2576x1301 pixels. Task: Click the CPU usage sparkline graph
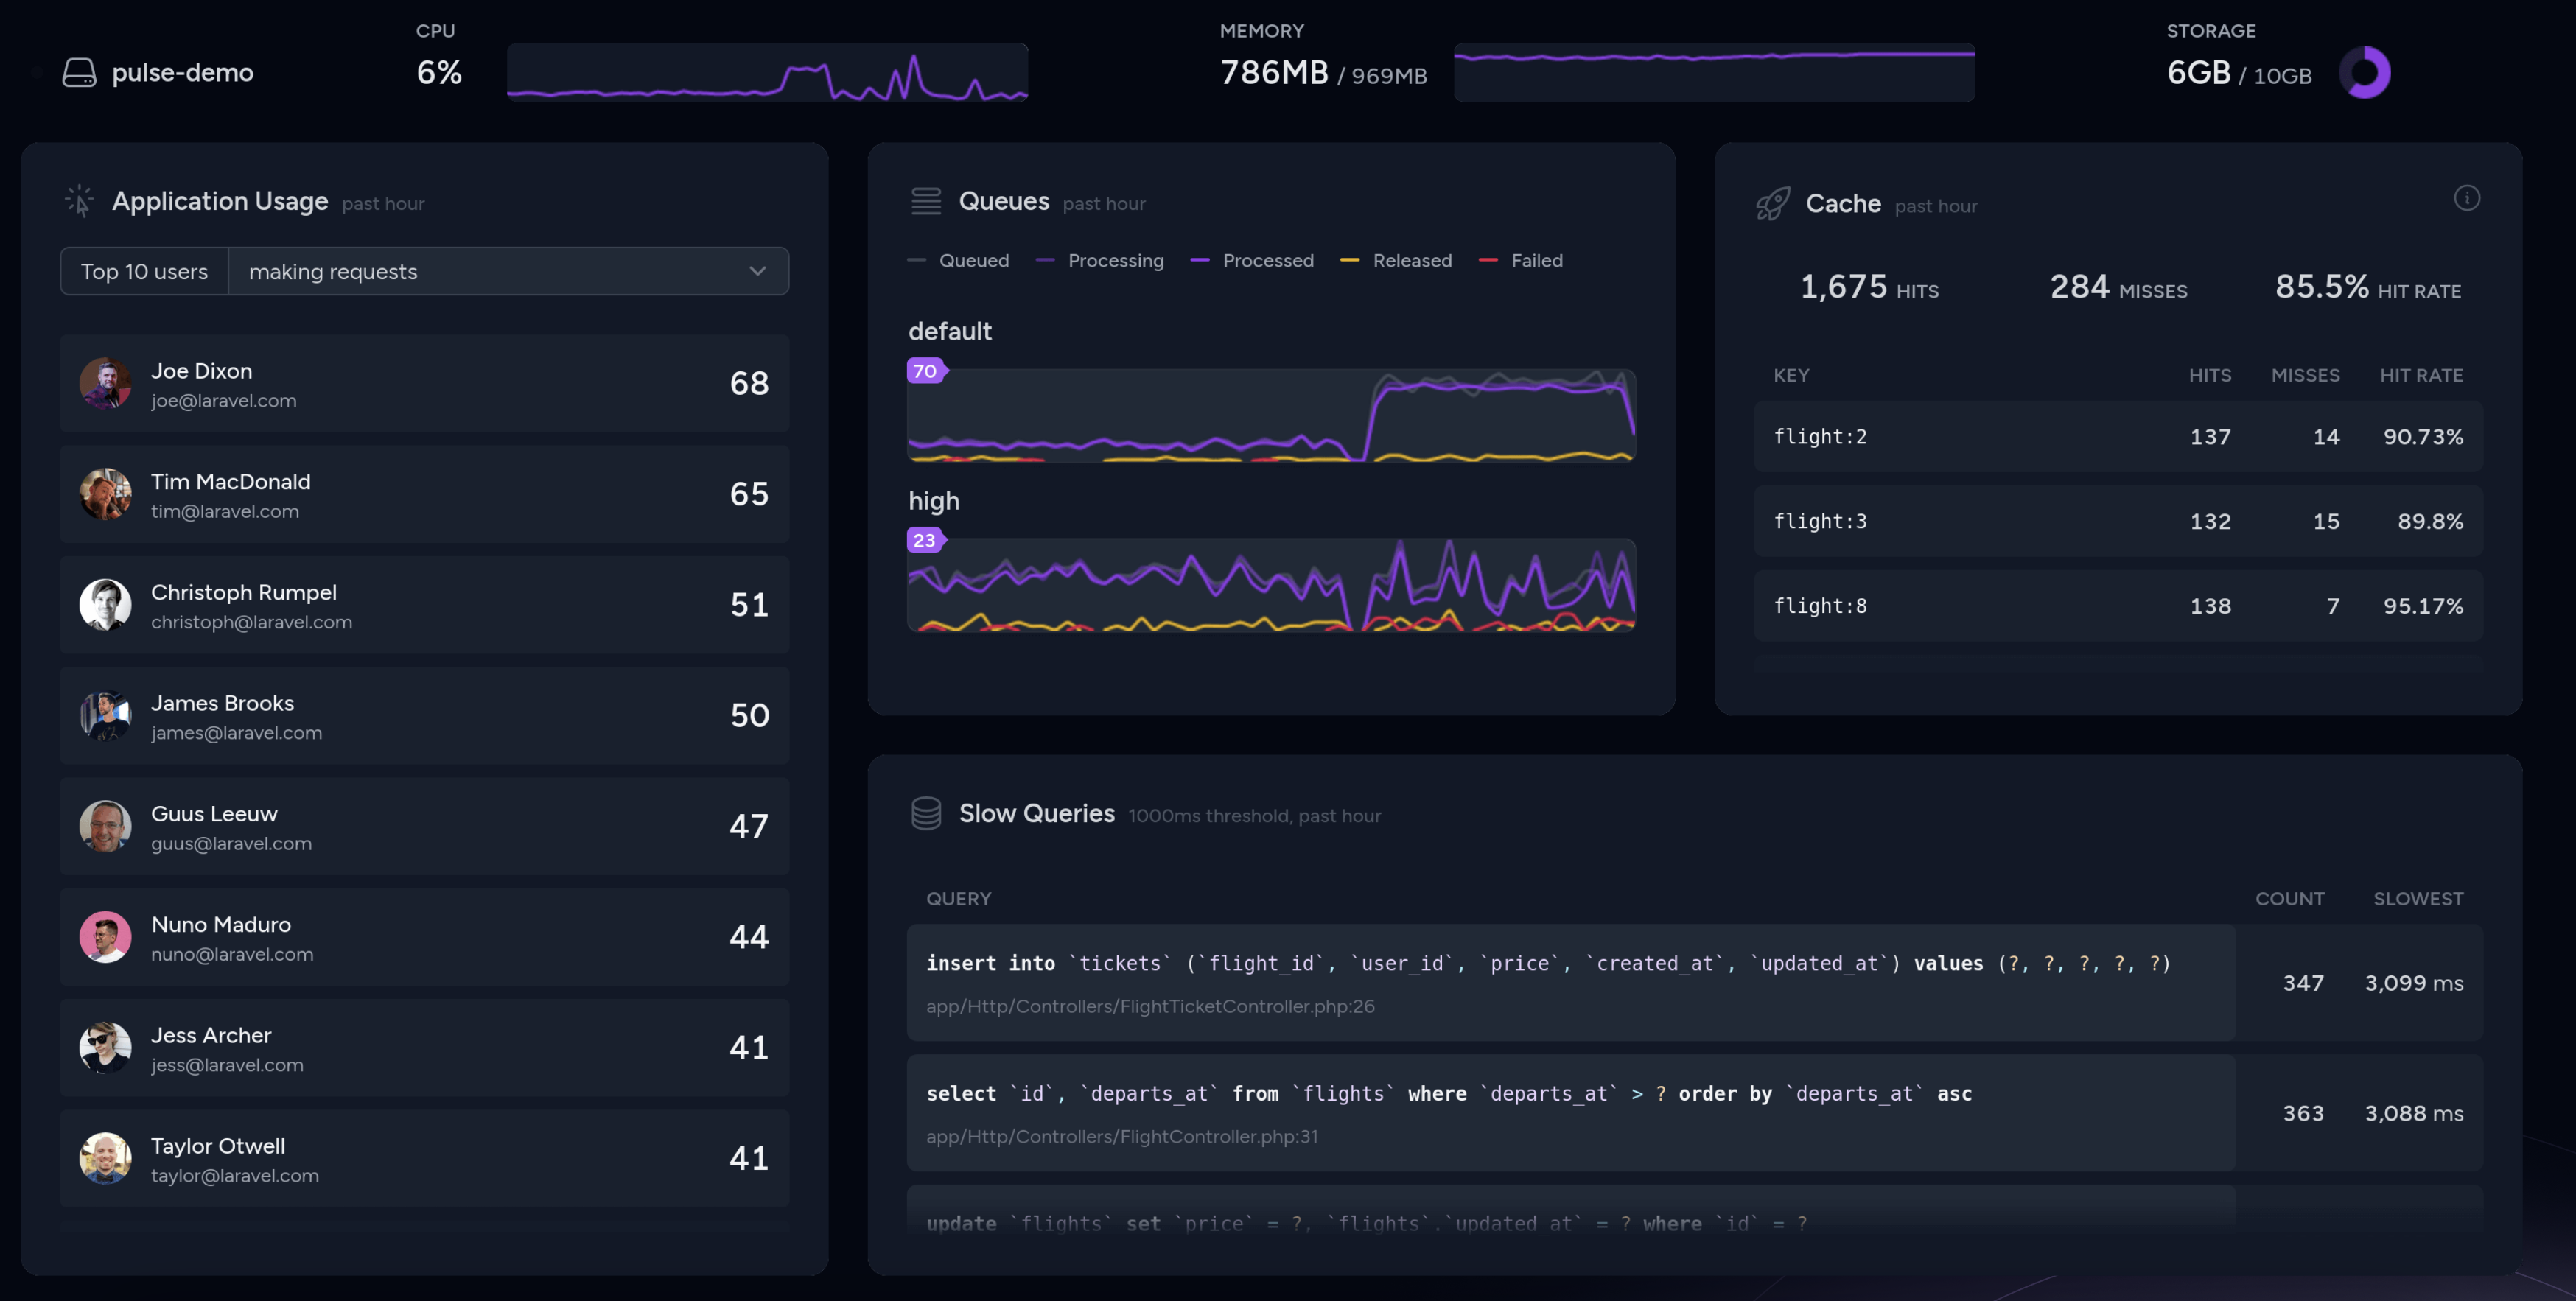pyautogui.click(x=767, y=72)
